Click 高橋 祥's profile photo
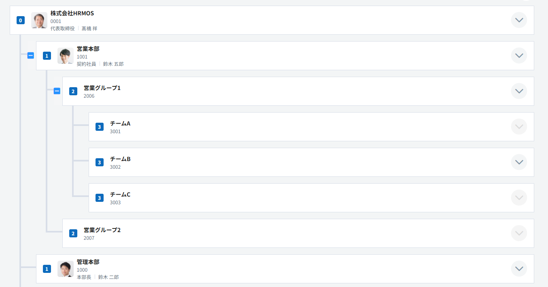The image size is (548, 287). [39, 20]
